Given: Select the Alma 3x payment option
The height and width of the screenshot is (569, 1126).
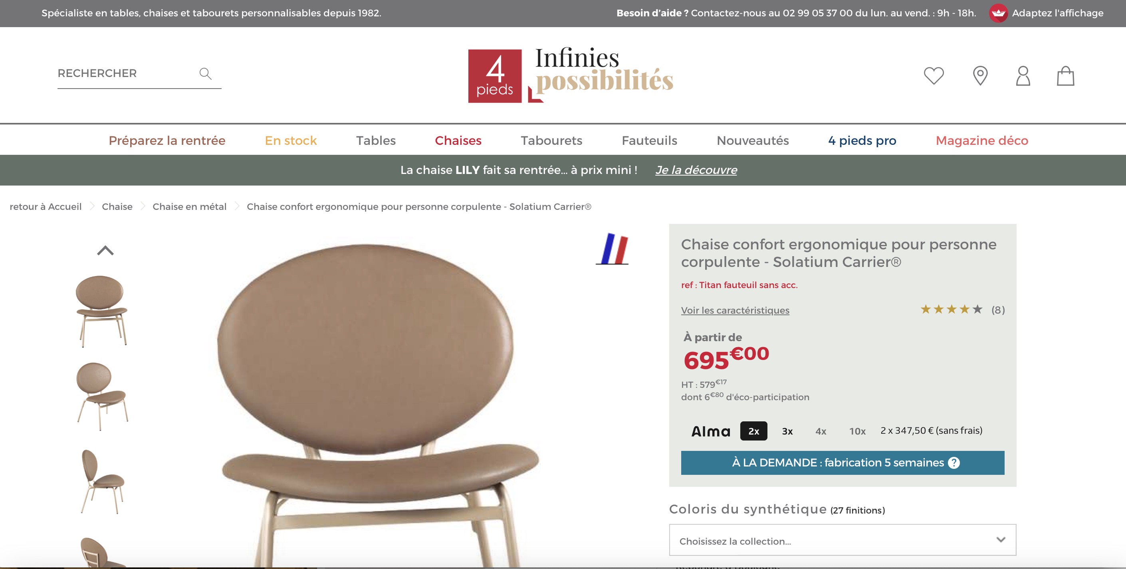Looking at the screenshot, I should coord(787,431).
